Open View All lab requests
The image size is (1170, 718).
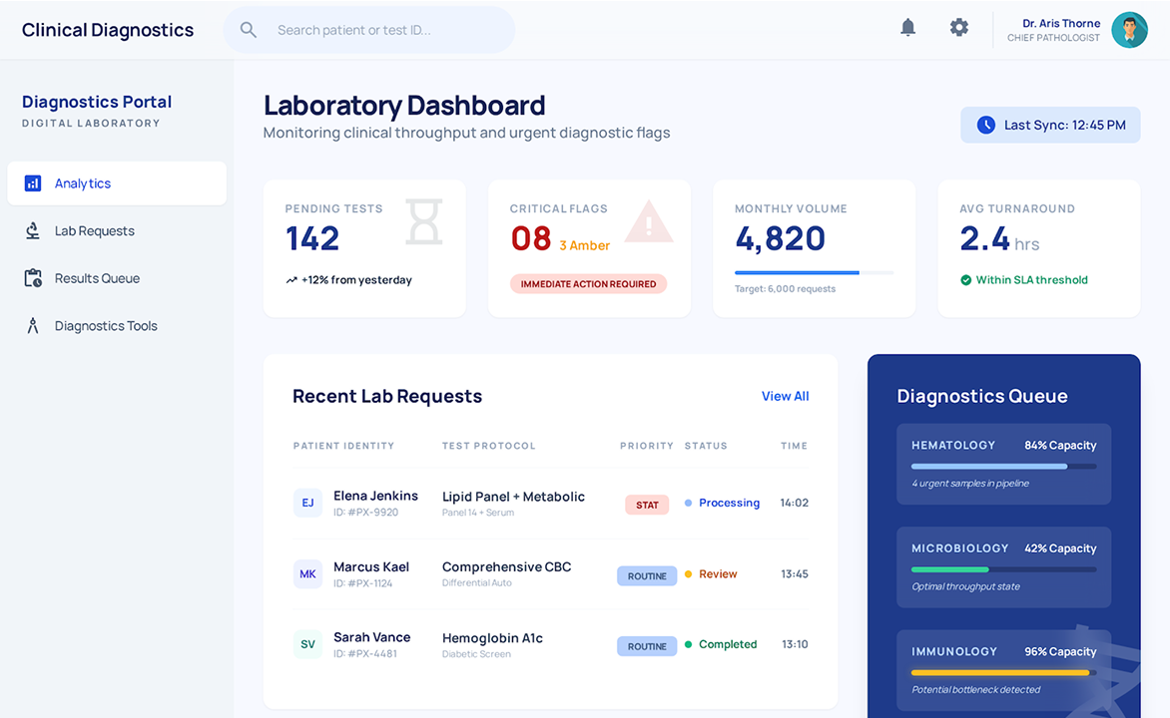785,396
